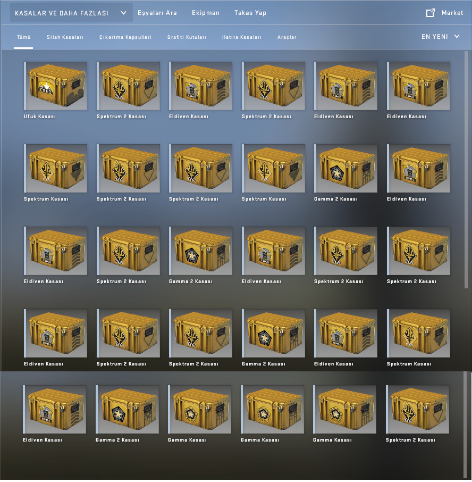
Task: Select the leftmost Eldiven Kasası in fourth row
Action: 56,333
